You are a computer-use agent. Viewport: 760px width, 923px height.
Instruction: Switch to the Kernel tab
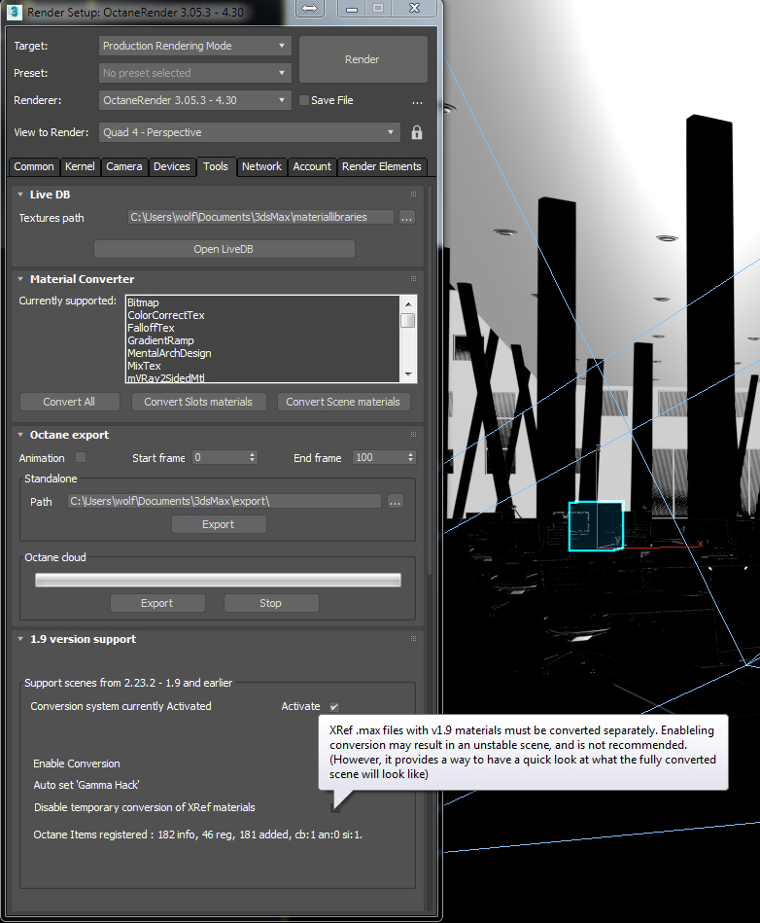[x=80, y=166]
